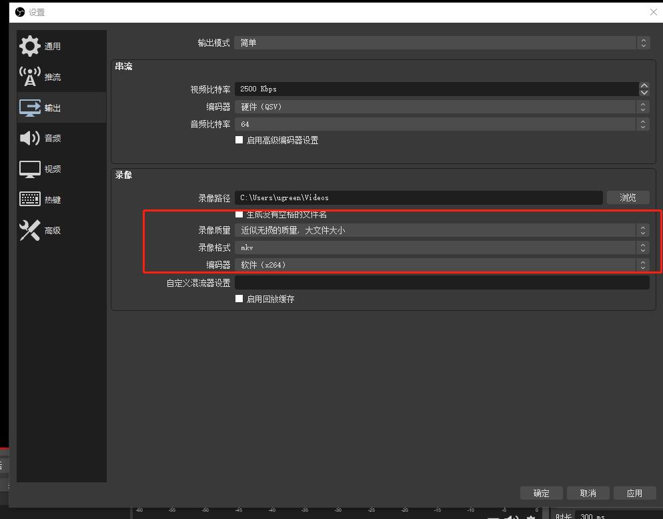Toggle 生成没有空格的文件名 option

[239, 214]
